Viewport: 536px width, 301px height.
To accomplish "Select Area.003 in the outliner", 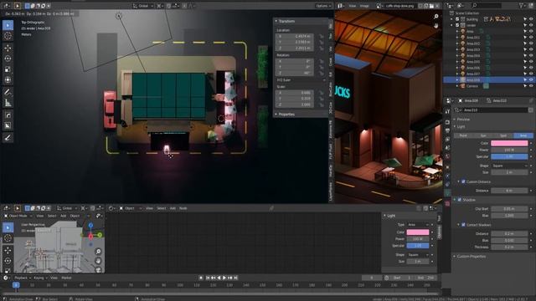I will [x=473, y=49].
